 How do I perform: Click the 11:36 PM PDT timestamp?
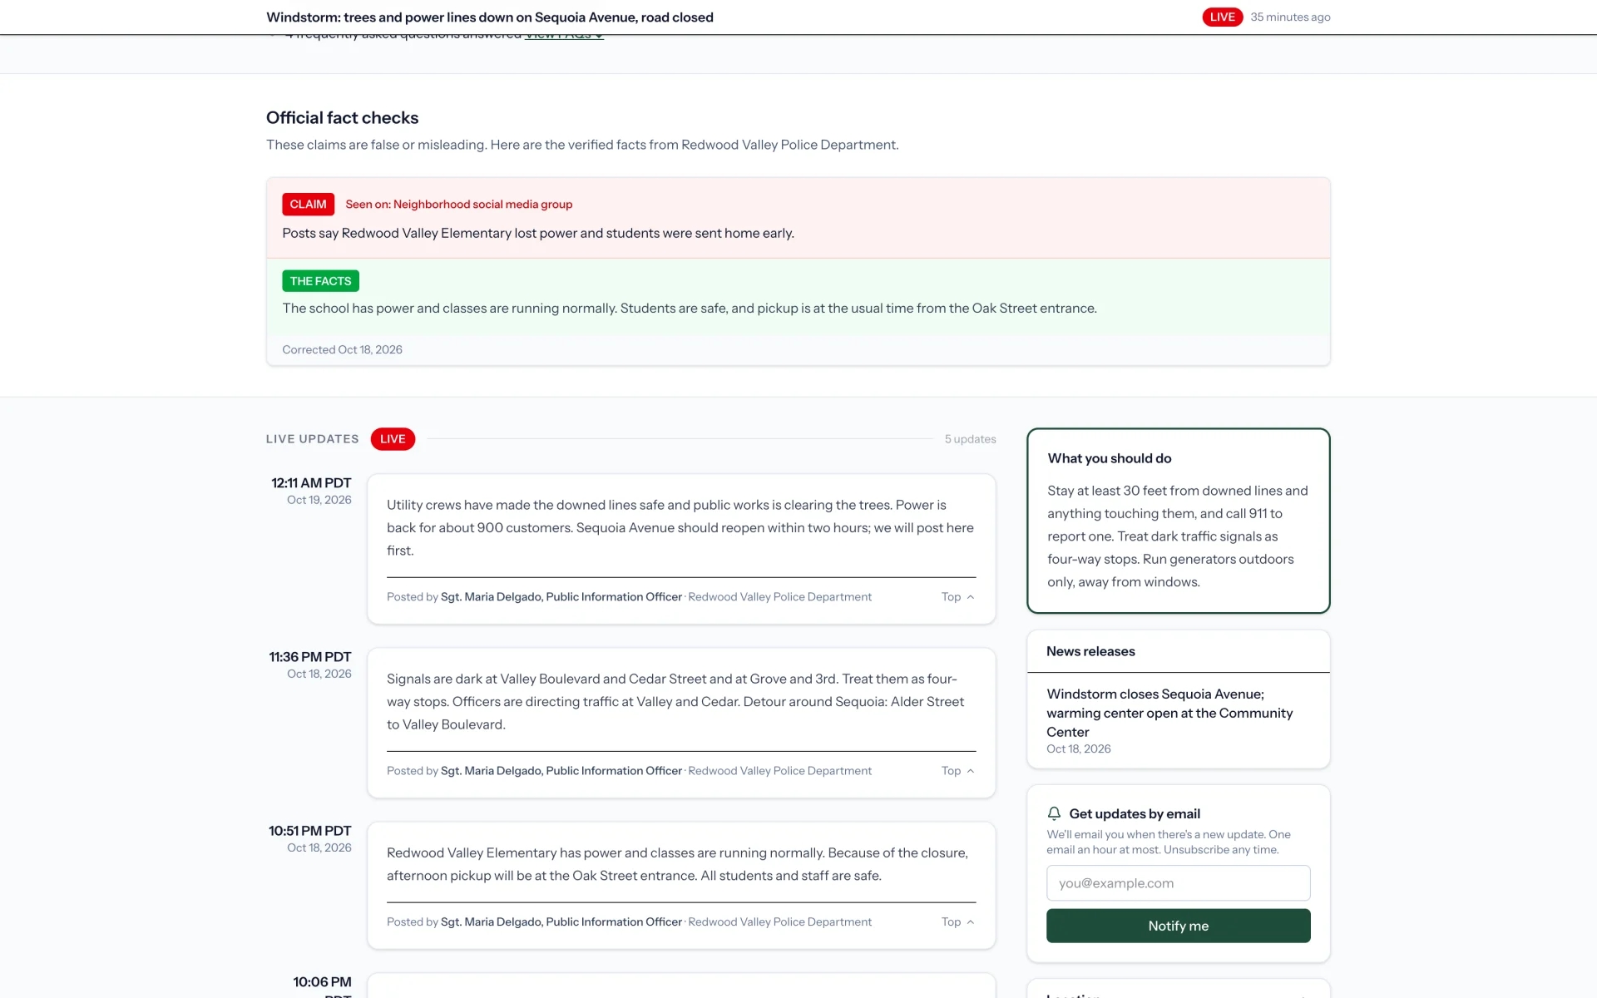coord(310,657)
